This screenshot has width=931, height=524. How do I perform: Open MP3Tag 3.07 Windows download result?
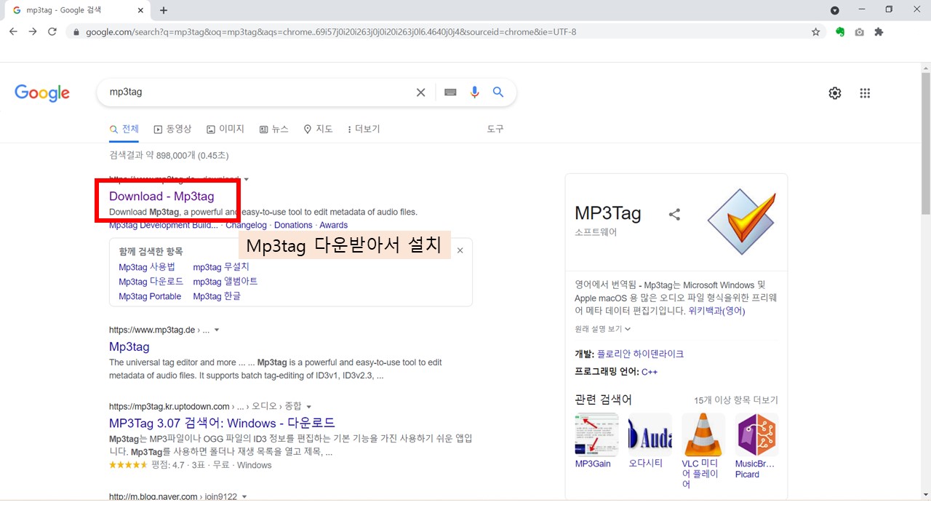pos(222,423)
